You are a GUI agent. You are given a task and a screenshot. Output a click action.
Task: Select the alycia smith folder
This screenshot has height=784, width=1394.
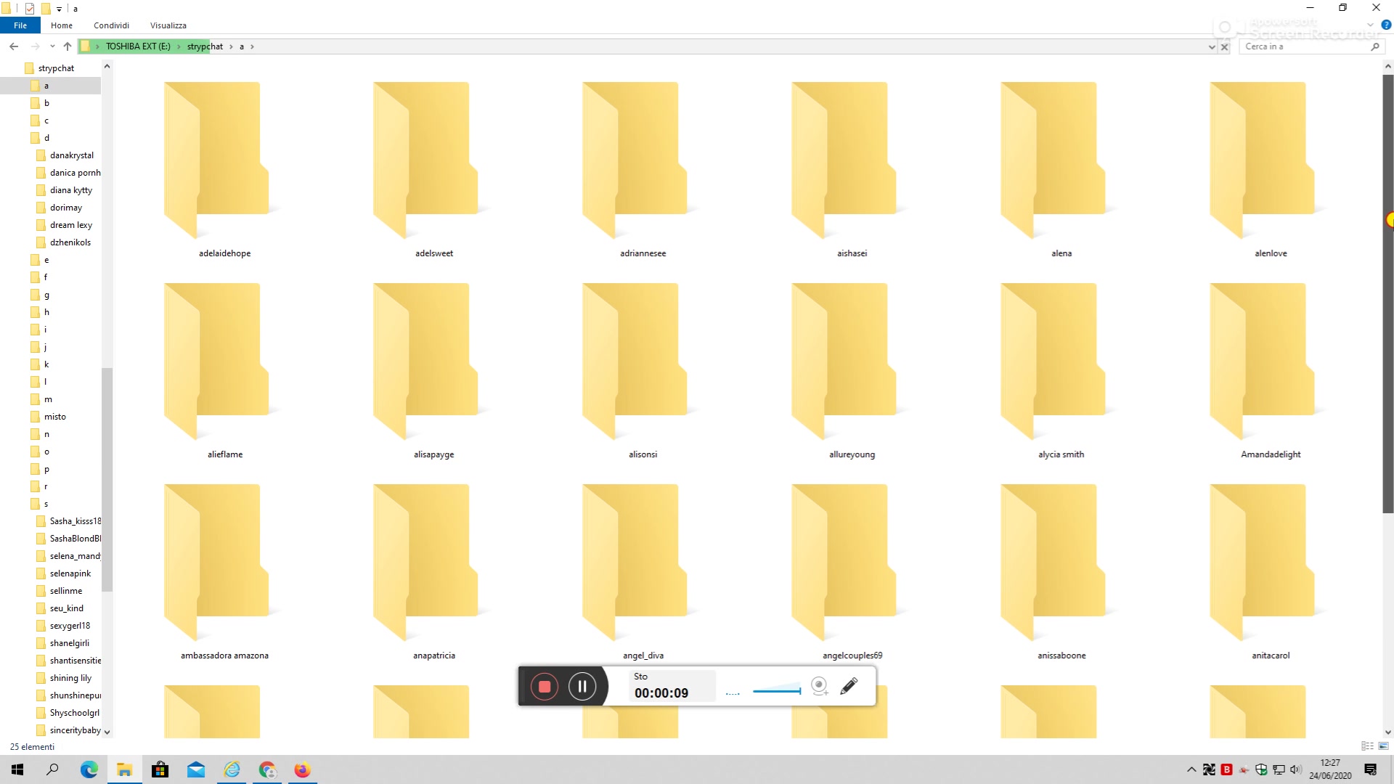coord(1061,371)
